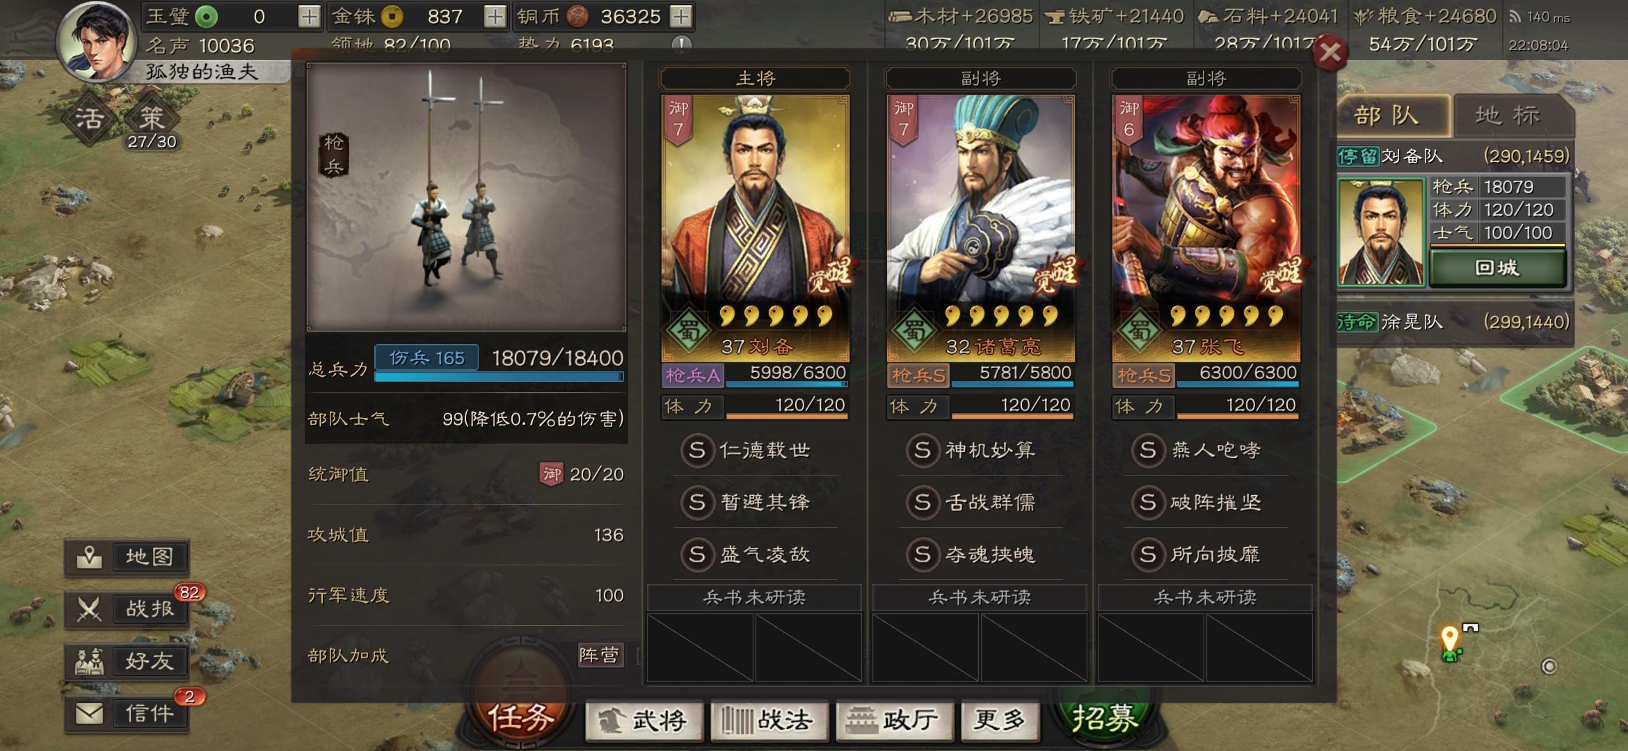Open the 地图 map button

click(x=127, y=557)
